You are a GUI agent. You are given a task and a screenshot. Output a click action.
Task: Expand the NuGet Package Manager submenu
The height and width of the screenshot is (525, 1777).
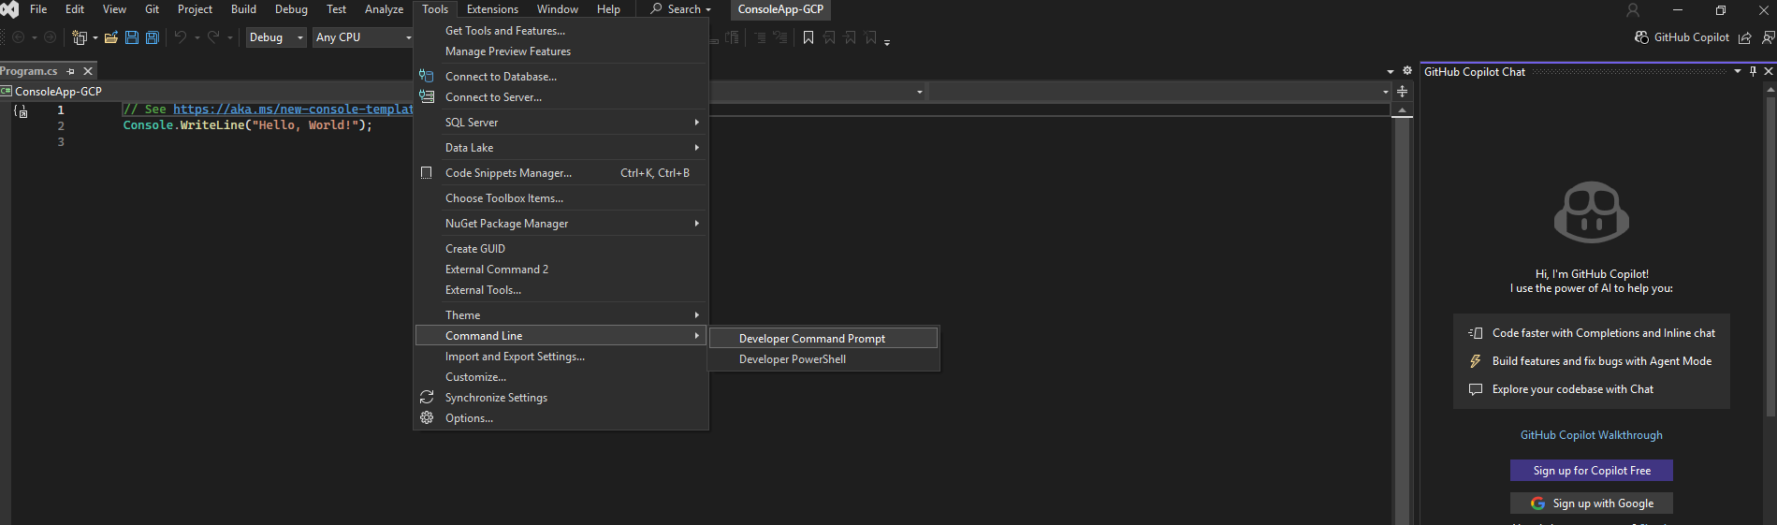click(x=561, y=224)
